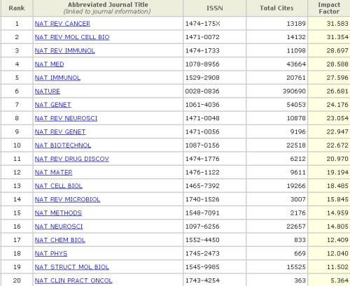Open the NAT CLIN PRACT ONCOL link

click(73, 280)
